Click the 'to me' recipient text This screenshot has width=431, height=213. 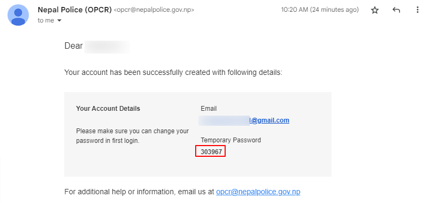tap(46, 20)
